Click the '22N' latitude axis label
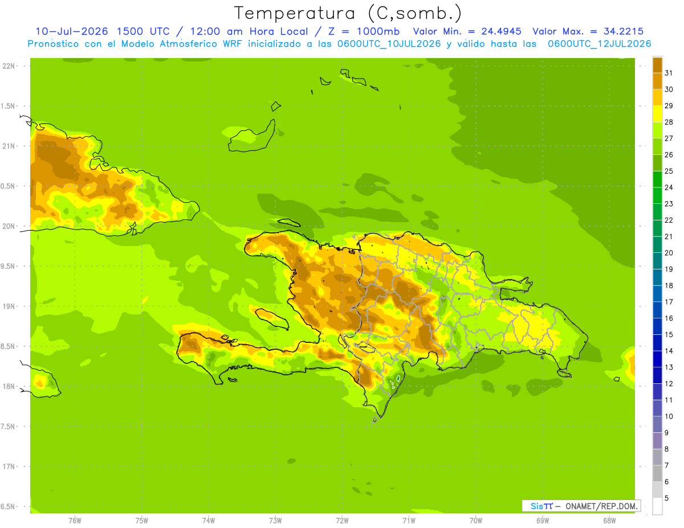Image resolution: width=684 pixels, height=528 pixels. point(9,66)
